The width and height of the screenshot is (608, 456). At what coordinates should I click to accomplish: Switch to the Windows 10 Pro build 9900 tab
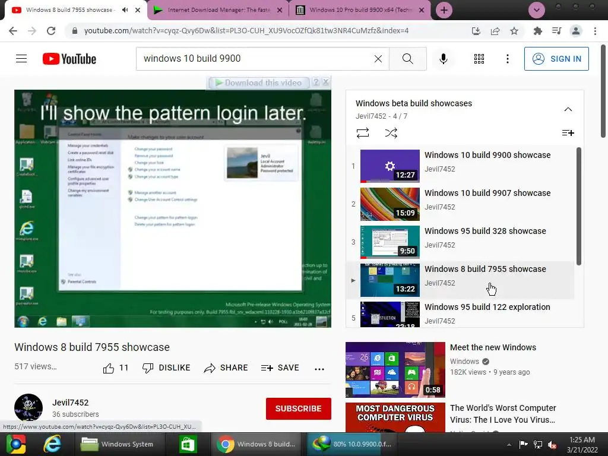tap(360, 10)
